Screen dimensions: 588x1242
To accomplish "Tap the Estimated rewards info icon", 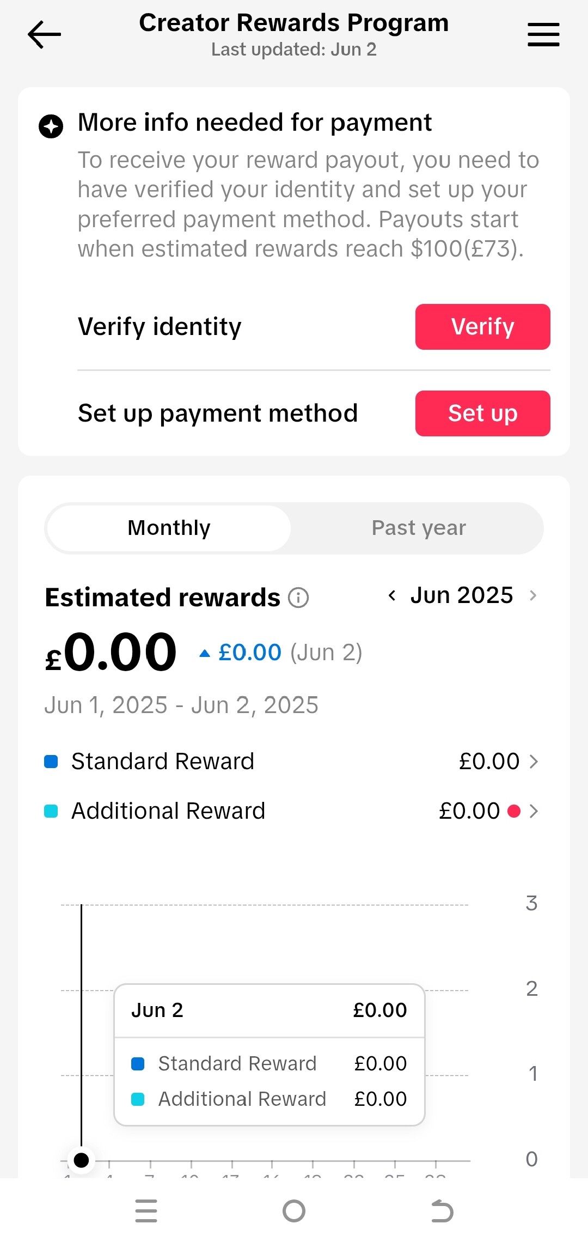I will [298, 598].
